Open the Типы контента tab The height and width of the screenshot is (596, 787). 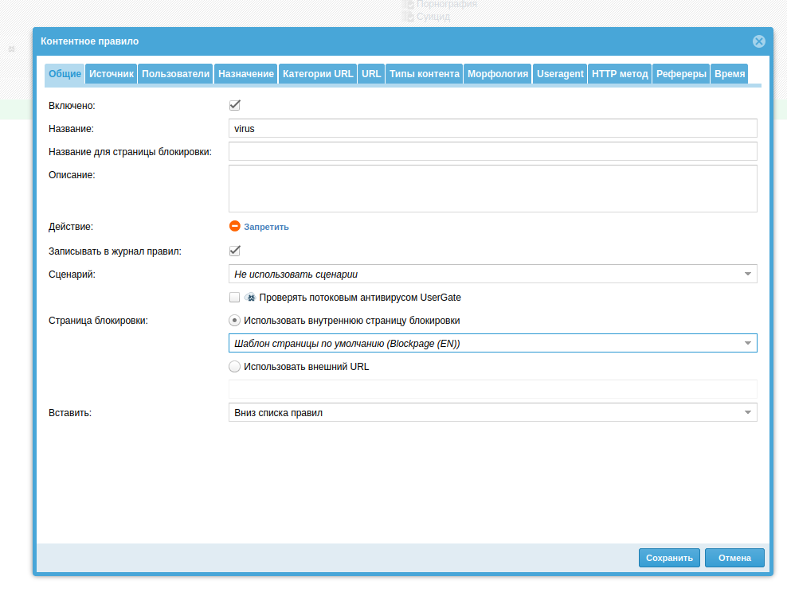pos(424,74)
